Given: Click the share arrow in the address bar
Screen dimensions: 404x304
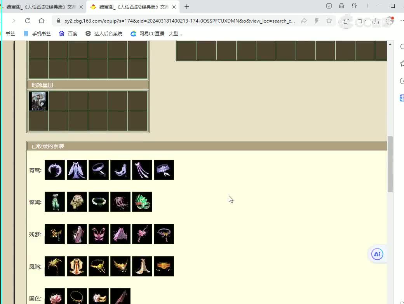Looking at the screenshot, I should click(304, 21).
